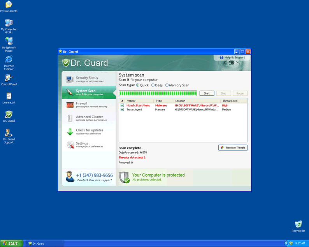
Task: Open Control Panel desktop icon
Action: [9, 78]
